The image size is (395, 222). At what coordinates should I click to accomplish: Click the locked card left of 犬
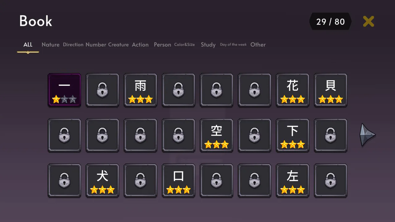click(64, 181)
